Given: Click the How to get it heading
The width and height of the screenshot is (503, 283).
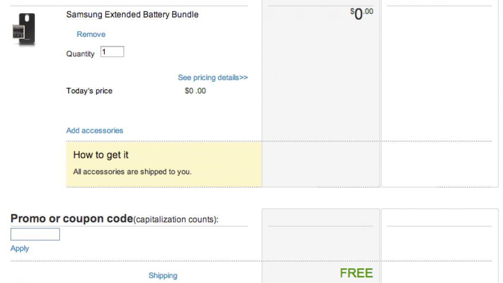Looking at the screenshot, I should 101,155.
